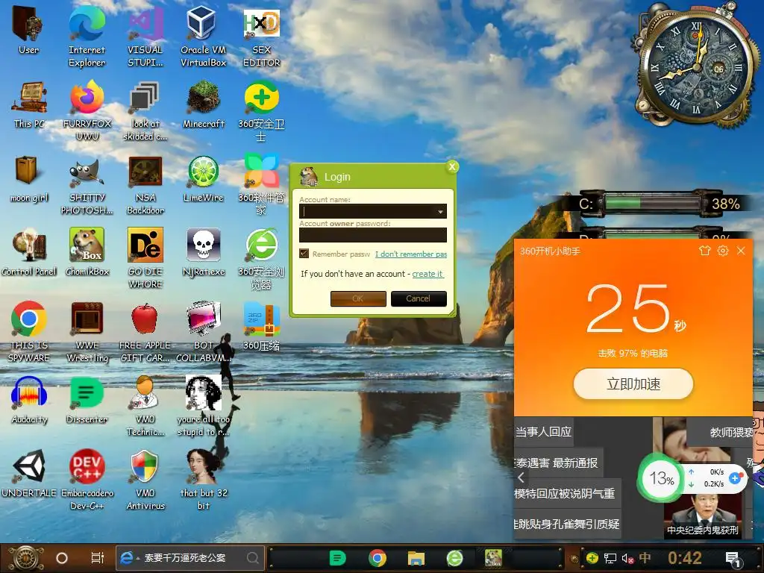Image resolution: width=764 pixels, height=573 pixels.
Task: Launch the 360安全浏览器 desktop shortcut
Action: (x=262, y=259)
